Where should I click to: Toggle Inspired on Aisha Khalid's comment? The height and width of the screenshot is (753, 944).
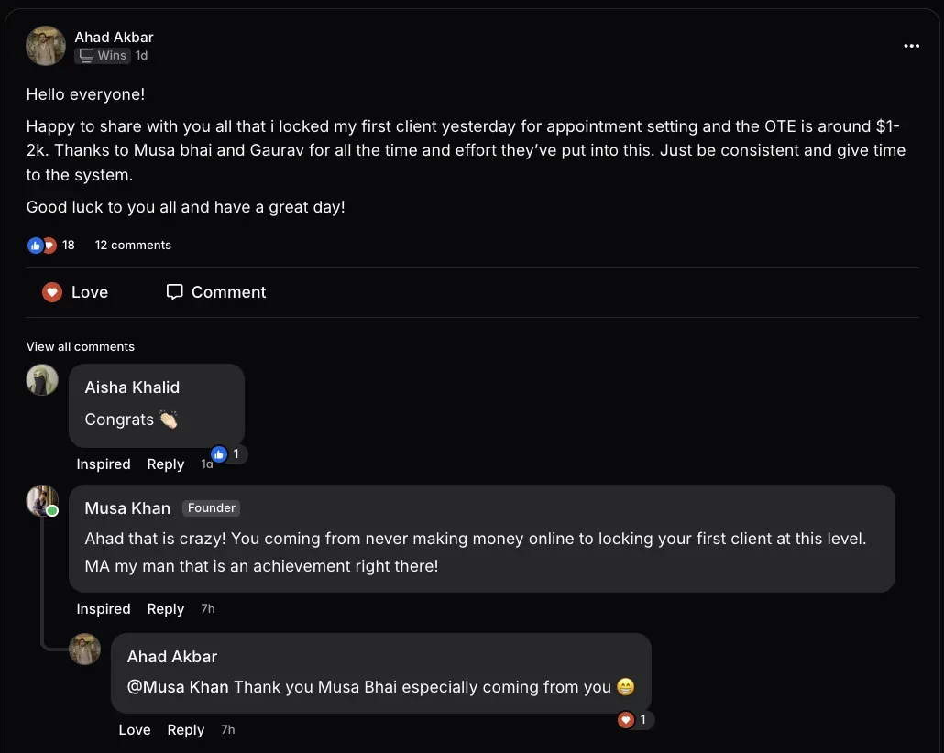coord(104,464)
